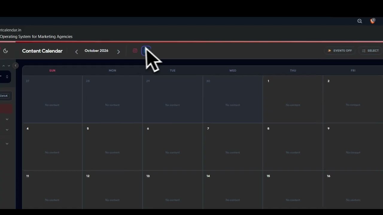Click the blue platform icon beside Instagram
Viewport: 383px width, 215px height.
pos(146,51)
